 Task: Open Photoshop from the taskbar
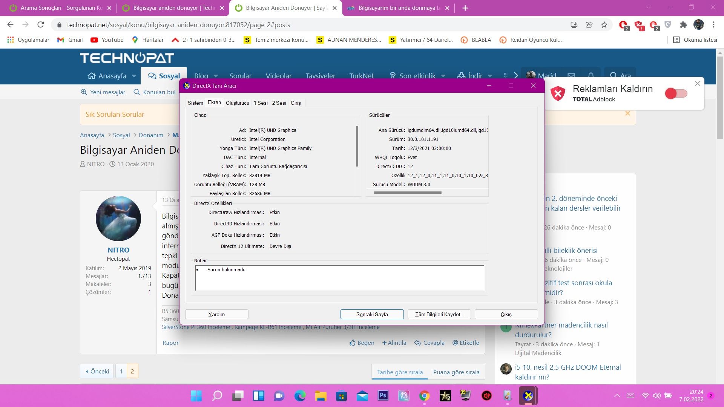(x=383, y=396)
